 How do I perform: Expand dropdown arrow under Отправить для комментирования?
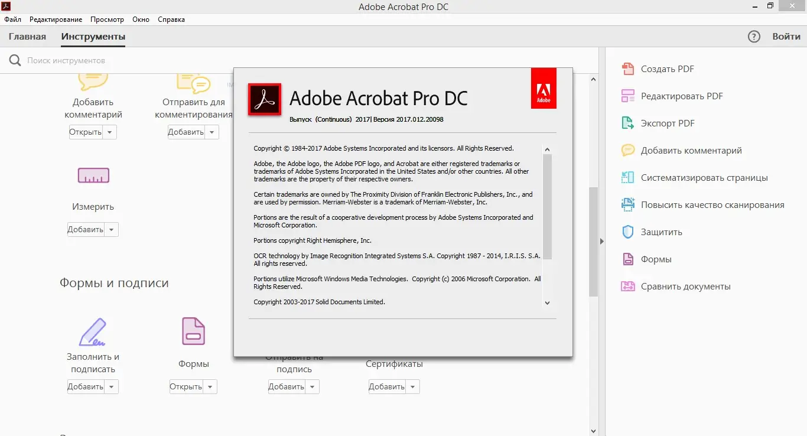click(212, 132)
